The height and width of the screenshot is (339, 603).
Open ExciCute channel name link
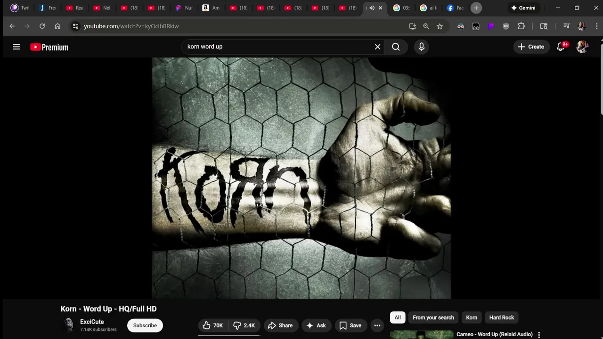tap(92, 322)
